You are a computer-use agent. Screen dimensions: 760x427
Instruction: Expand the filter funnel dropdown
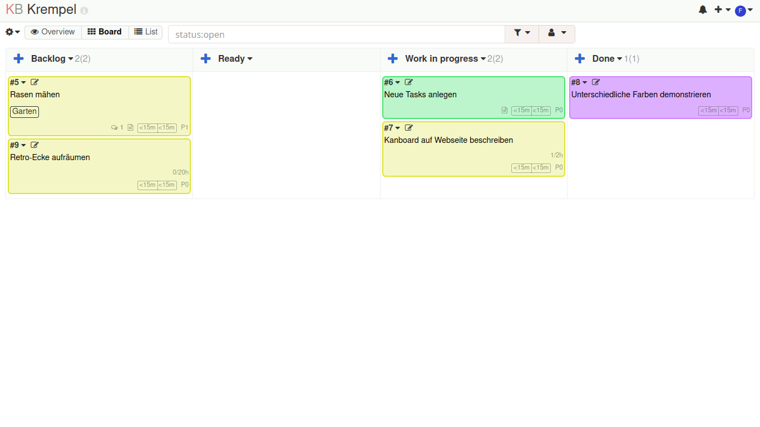(x=522, y=33)
